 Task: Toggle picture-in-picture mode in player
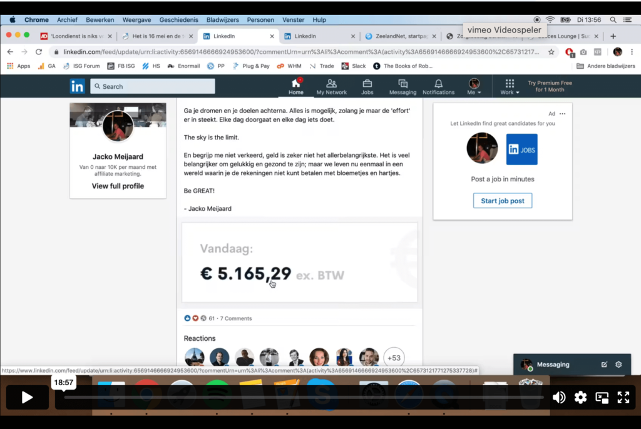(x=602, y=397)
